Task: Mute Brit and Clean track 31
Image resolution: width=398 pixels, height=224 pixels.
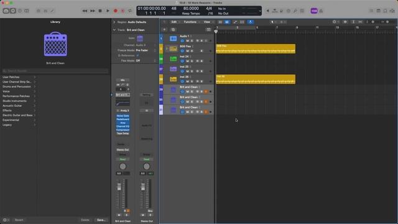Action: tap(188, 112)
